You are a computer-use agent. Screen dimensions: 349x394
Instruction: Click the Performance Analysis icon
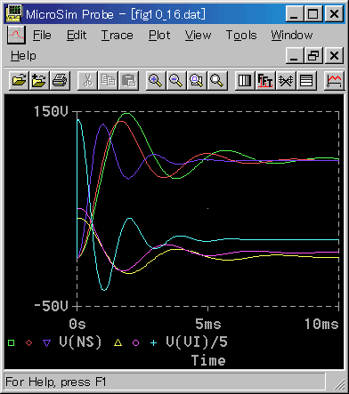click(286, 80)
